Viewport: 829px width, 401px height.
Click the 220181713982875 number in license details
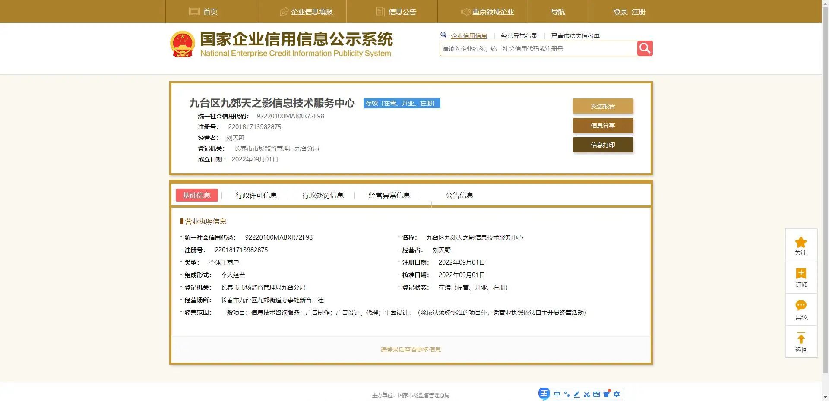coord(241,250)
